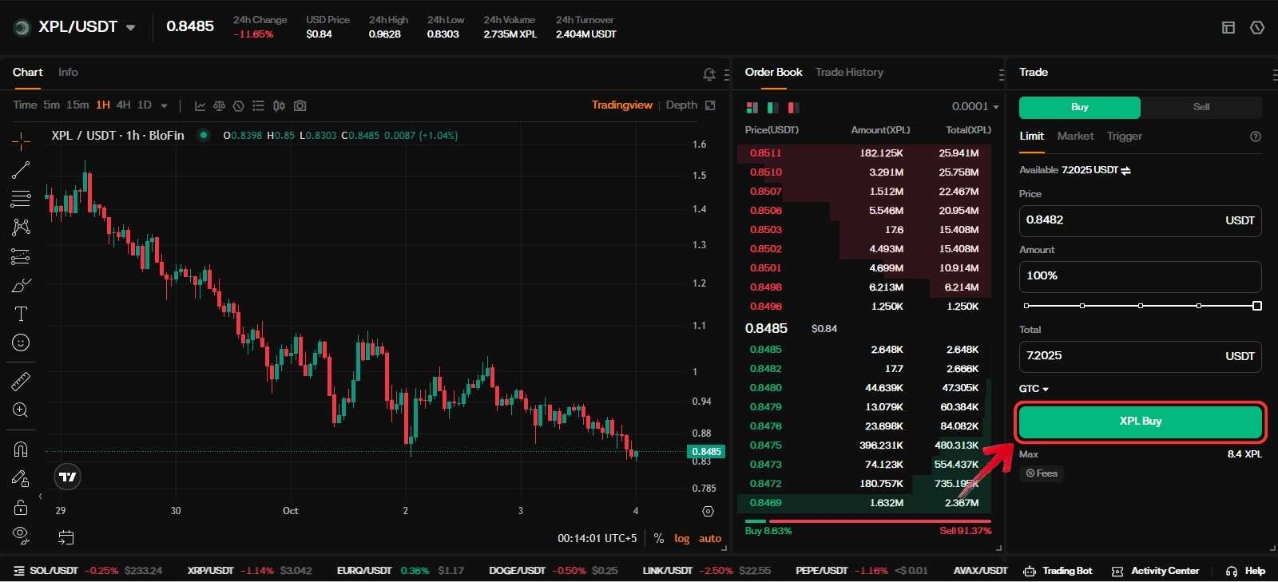Toggle log scale on chart
Viewport: 1278px width, 582px height.
click(x=681, y=538)
